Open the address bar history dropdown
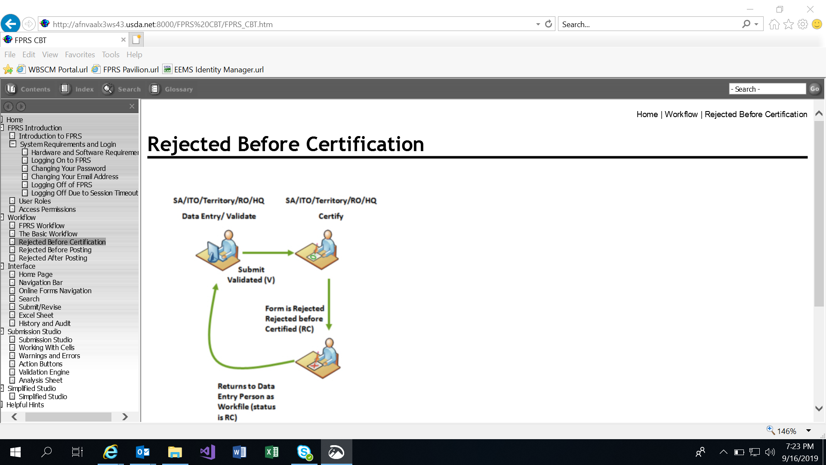Image resolution: width=826 pixels, height=465 pixels. (x=538, y=24)
